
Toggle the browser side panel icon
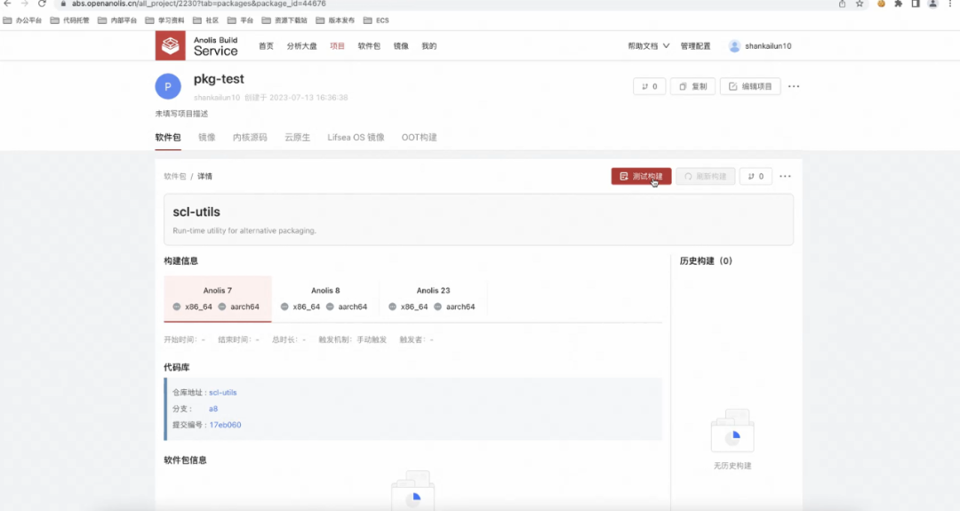(x=916, y=4)
